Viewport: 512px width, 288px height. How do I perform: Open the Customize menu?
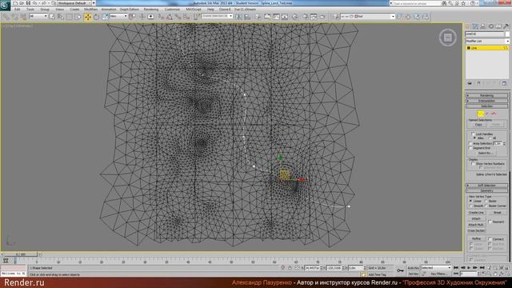pos(172,9)
